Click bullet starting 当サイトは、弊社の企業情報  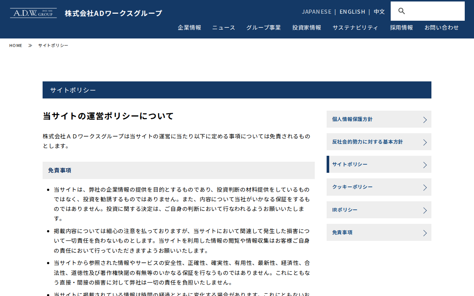pyautogui.click(x=181, y=204)
